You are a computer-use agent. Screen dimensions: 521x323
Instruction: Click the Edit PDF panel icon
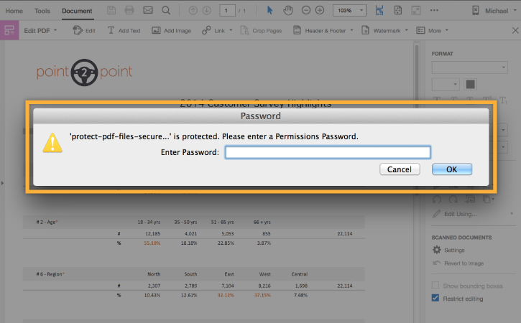coord(9,31)
